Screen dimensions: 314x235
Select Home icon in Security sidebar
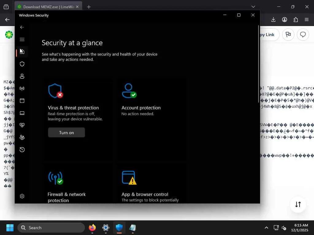(x=22, y=51)
